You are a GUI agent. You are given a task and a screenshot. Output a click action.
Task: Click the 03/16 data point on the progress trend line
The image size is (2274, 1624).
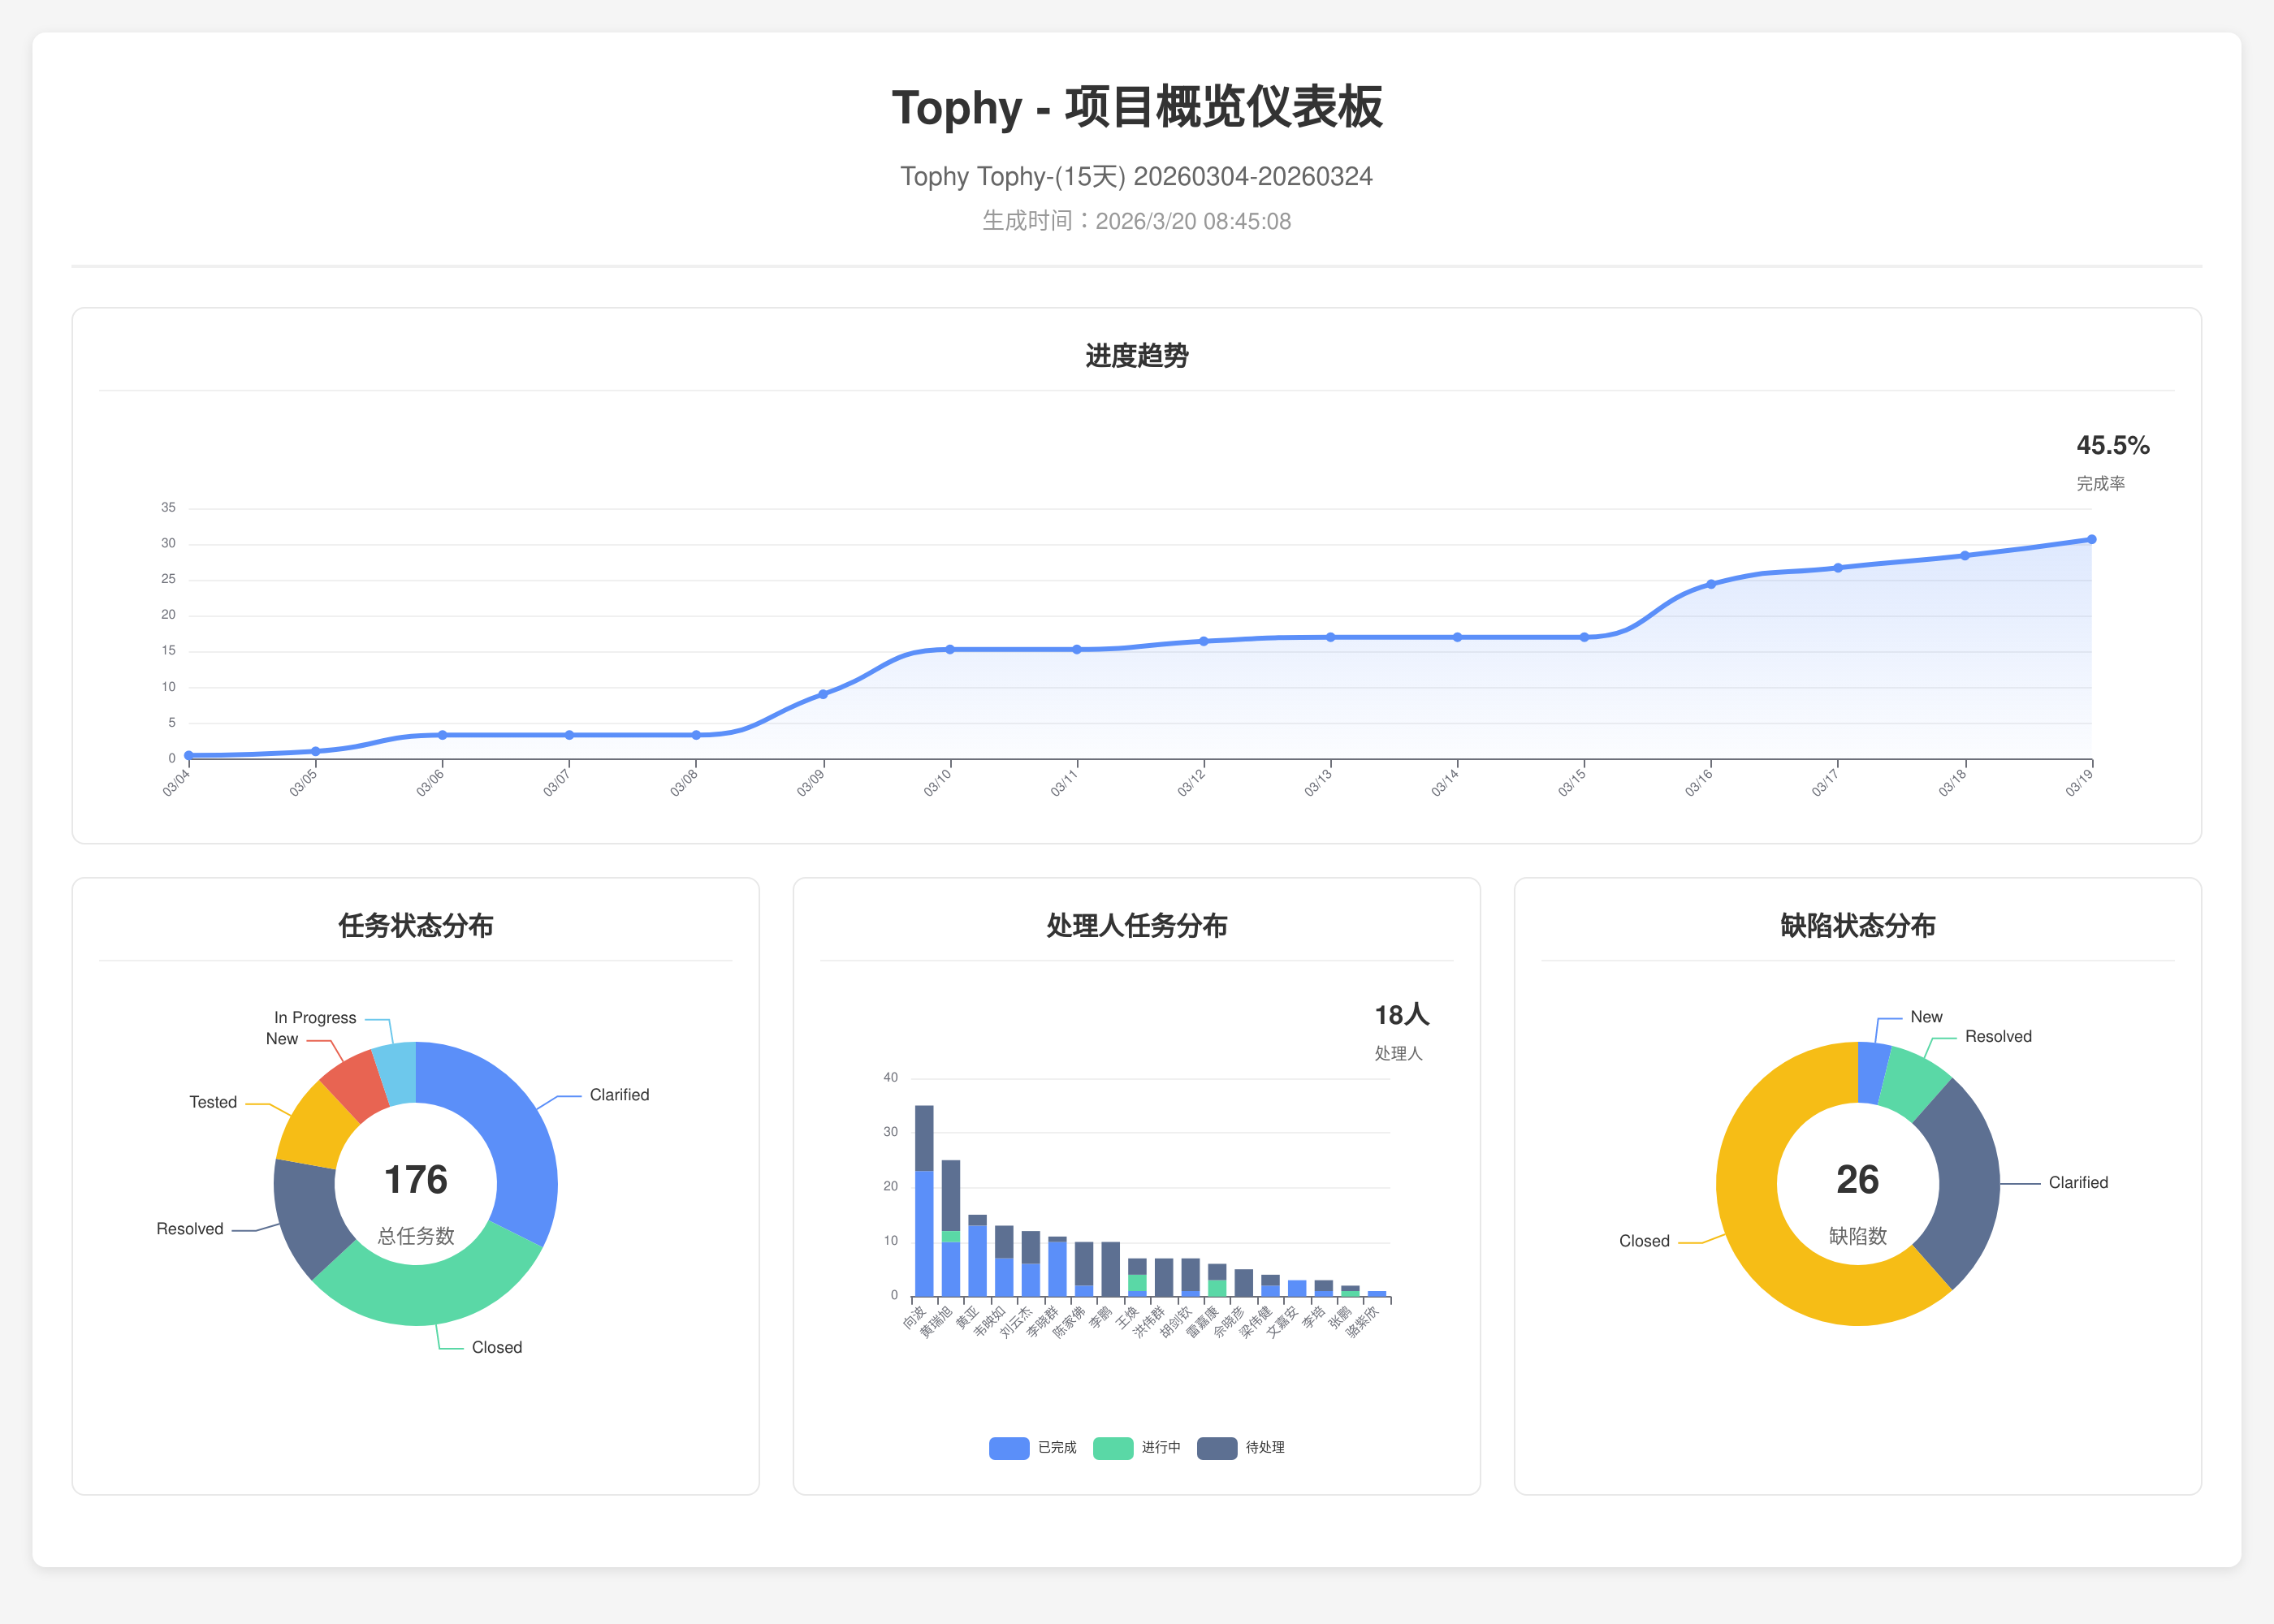pyautogui.click(x=1711, y=584)
